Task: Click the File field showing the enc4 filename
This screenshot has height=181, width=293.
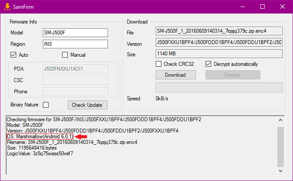Action: click(219, 31)
